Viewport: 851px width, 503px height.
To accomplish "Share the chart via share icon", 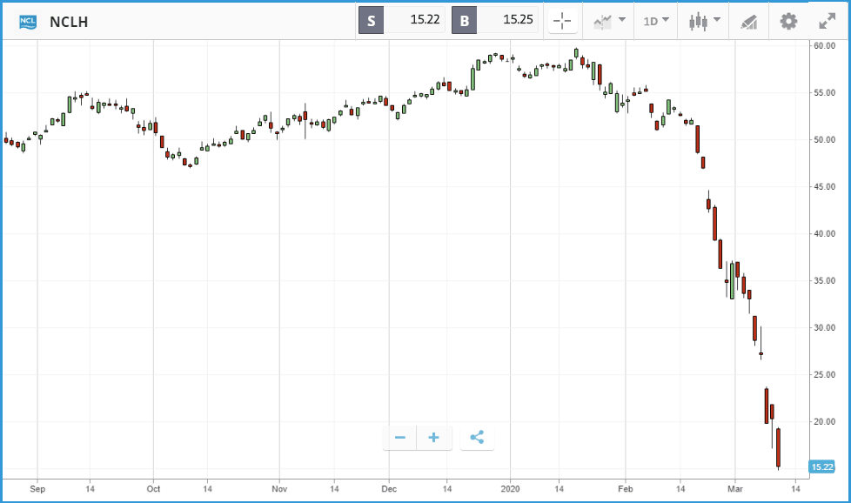I will pyautogui.click(x=477, y=438).
